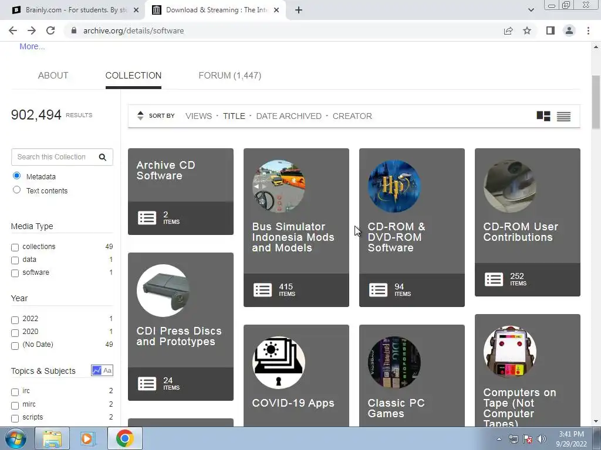
Task: Toggle sort direction arrows next to Sort By
Action: 140,115
